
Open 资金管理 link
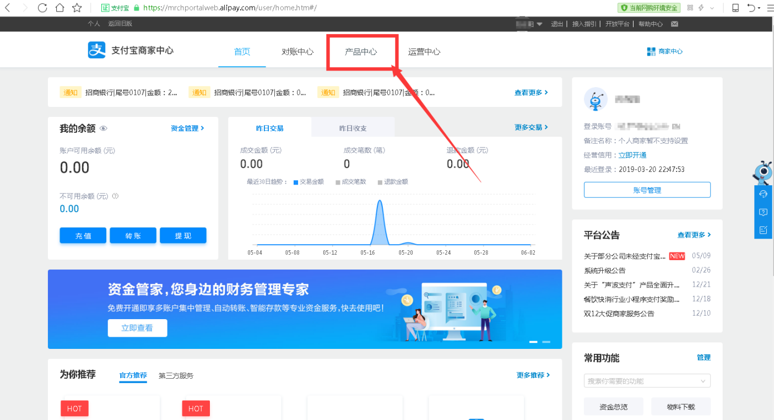tap(187, 128)
